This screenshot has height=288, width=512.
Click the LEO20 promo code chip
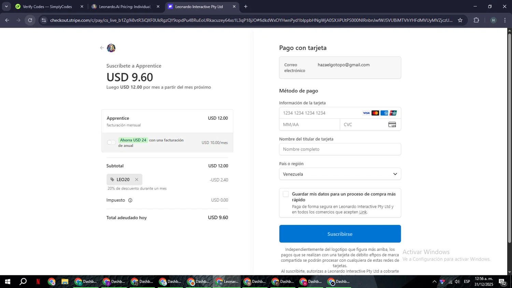pyautogui.click(x=124, y=179)
